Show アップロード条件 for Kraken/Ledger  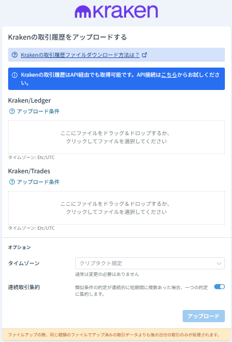[x=38, y=111]
